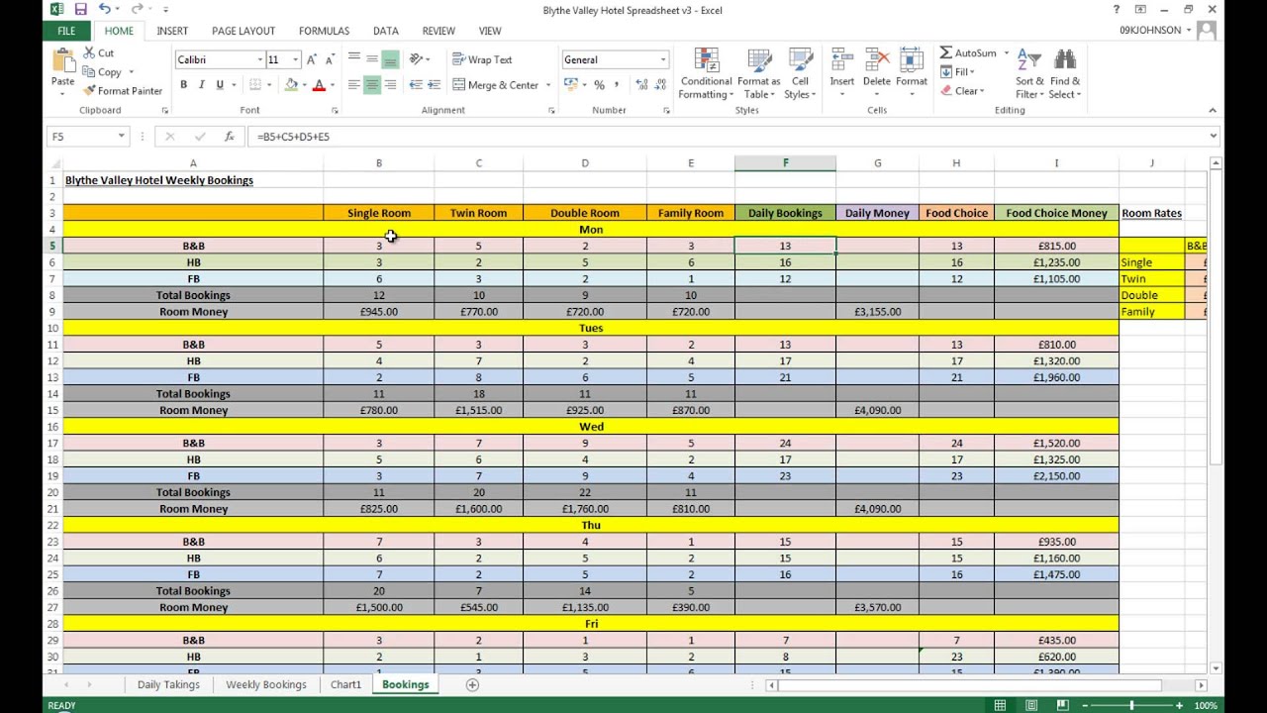Click the Insert cells icon
Image resolution: width=1267 pixels, height=713 pixels.
842,59
